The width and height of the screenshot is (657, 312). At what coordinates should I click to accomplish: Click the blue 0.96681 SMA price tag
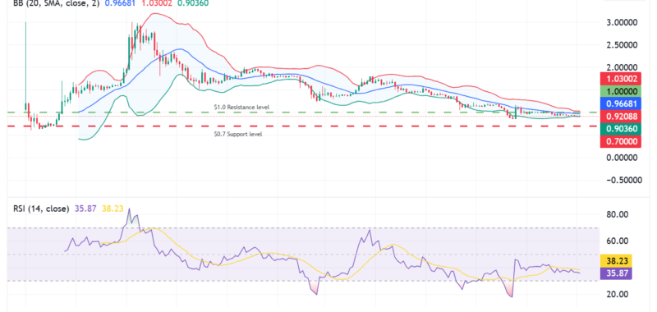tap(621, 103)
